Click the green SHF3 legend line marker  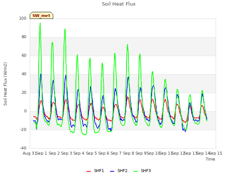135,171
